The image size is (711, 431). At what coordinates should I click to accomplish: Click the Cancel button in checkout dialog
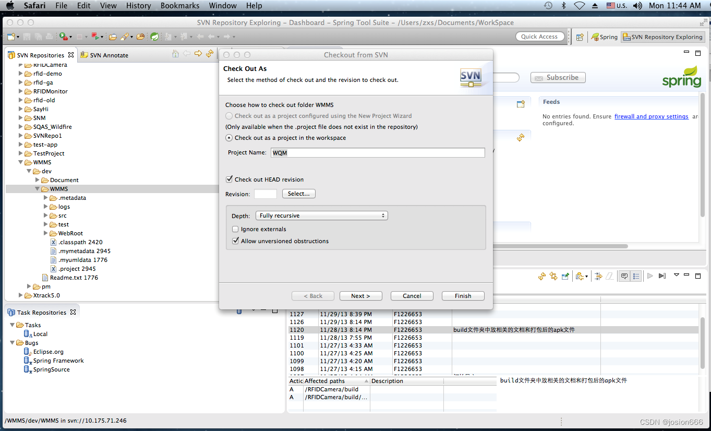(x=412, y=296)
